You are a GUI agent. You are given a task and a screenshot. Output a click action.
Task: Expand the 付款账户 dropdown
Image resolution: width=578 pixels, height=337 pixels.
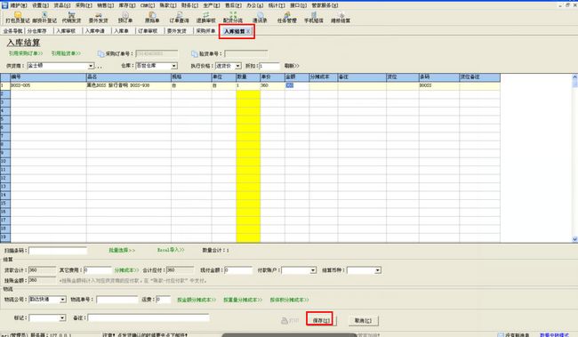pyautogui.click(x=313, y=270)
